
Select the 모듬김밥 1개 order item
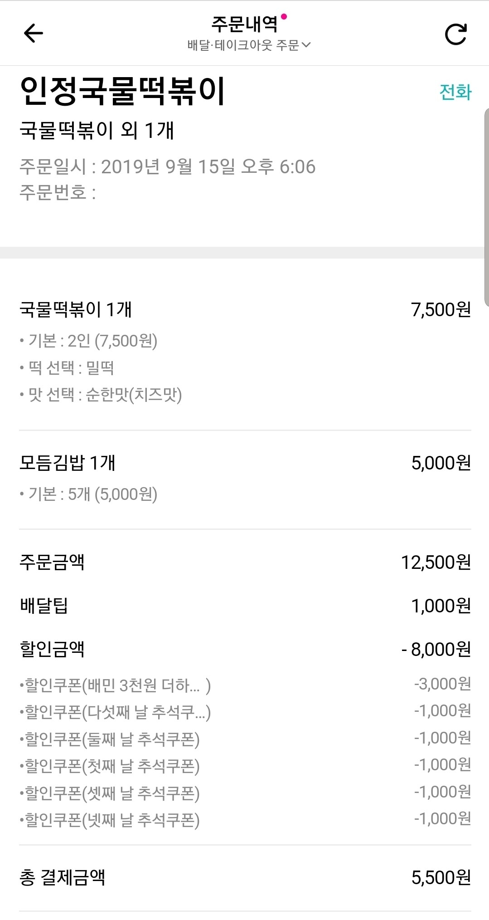point(68,463)
